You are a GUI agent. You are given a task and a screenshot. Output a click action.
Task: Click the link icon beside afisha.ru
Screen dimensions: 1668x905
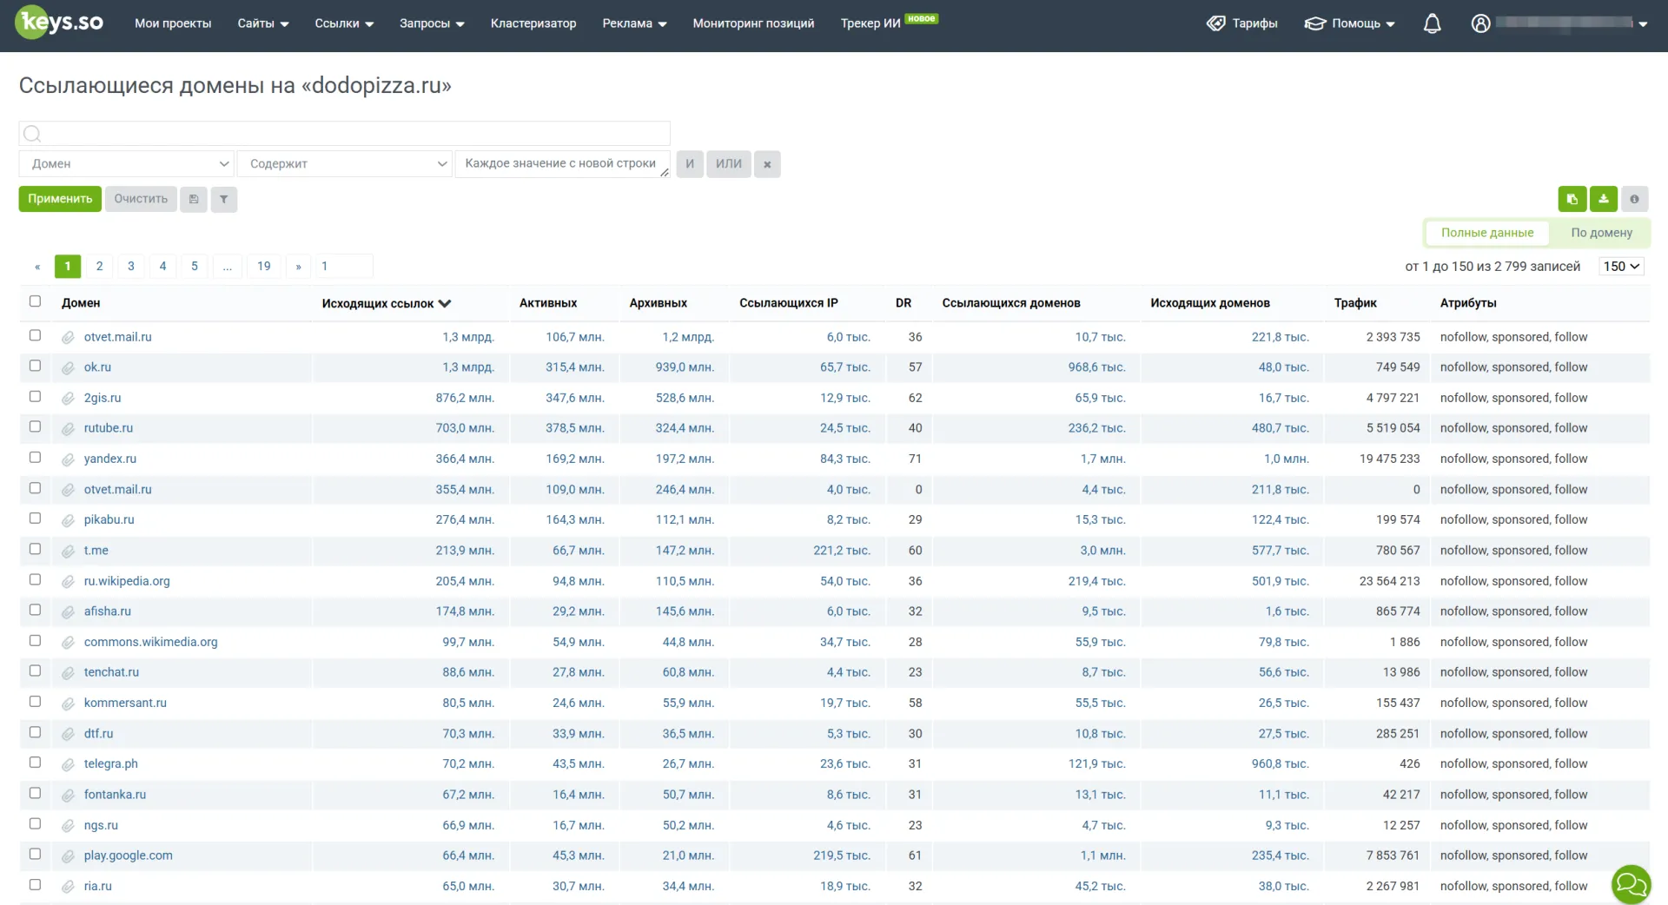click(68, 612)
